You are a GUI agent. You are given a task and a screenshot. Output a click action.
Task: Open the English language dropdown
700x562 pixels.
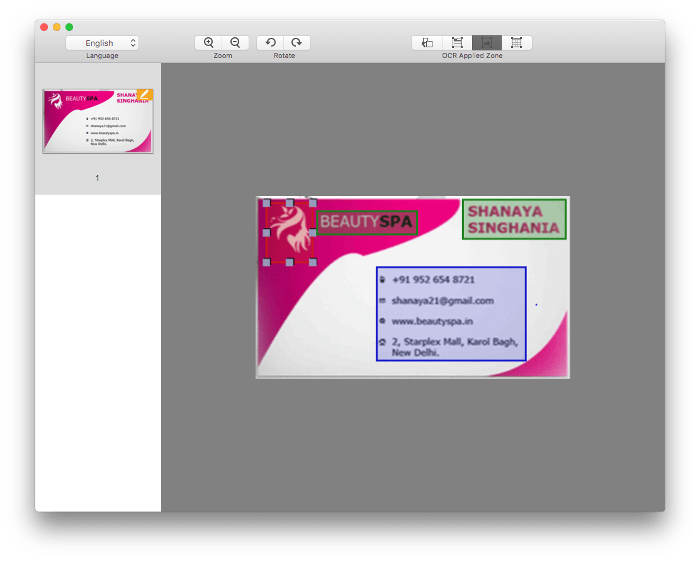[102, 43]
